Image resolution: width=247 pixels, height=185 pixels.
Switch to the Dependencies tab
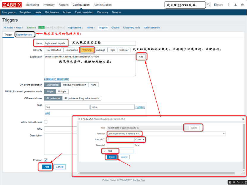coord(24,35)
